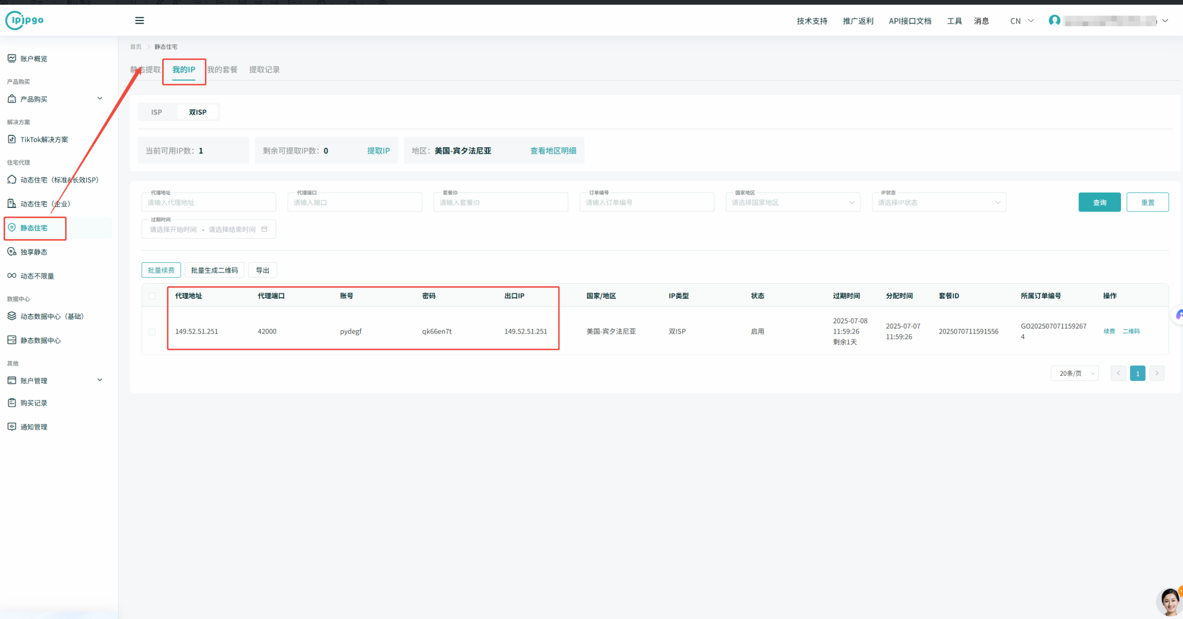Open the TikTok解决方案 sidebar item
The width and height of the screenshot is (1183, 619).
point(44,140)
